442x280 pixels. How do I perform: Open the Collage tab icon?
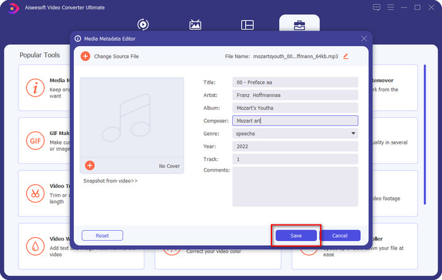(x=248, y=25)
